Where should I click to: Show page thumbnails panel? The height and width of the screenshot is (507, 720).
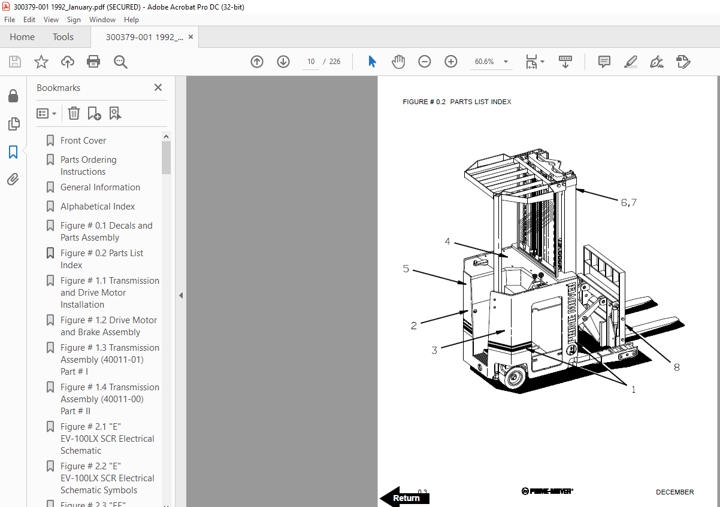point(13,124)
